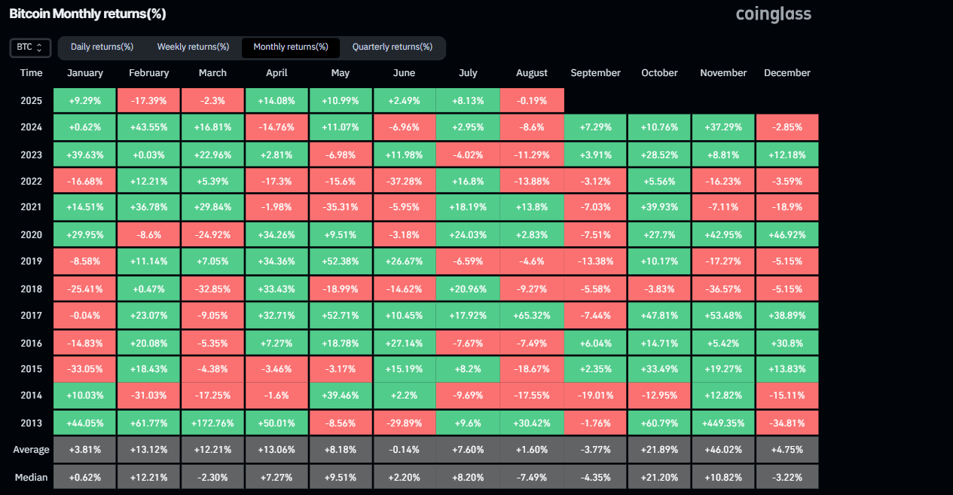Click the Time column header

[31, 72]
